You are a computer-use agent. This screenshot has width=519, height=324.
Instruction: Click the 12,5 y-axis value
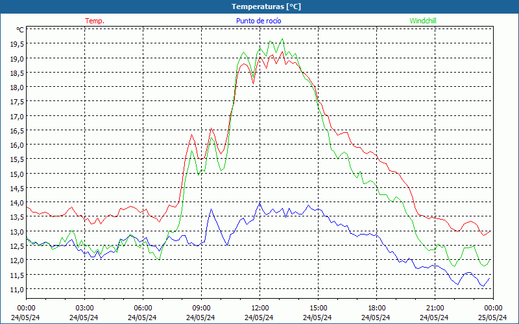pos(17,246)
